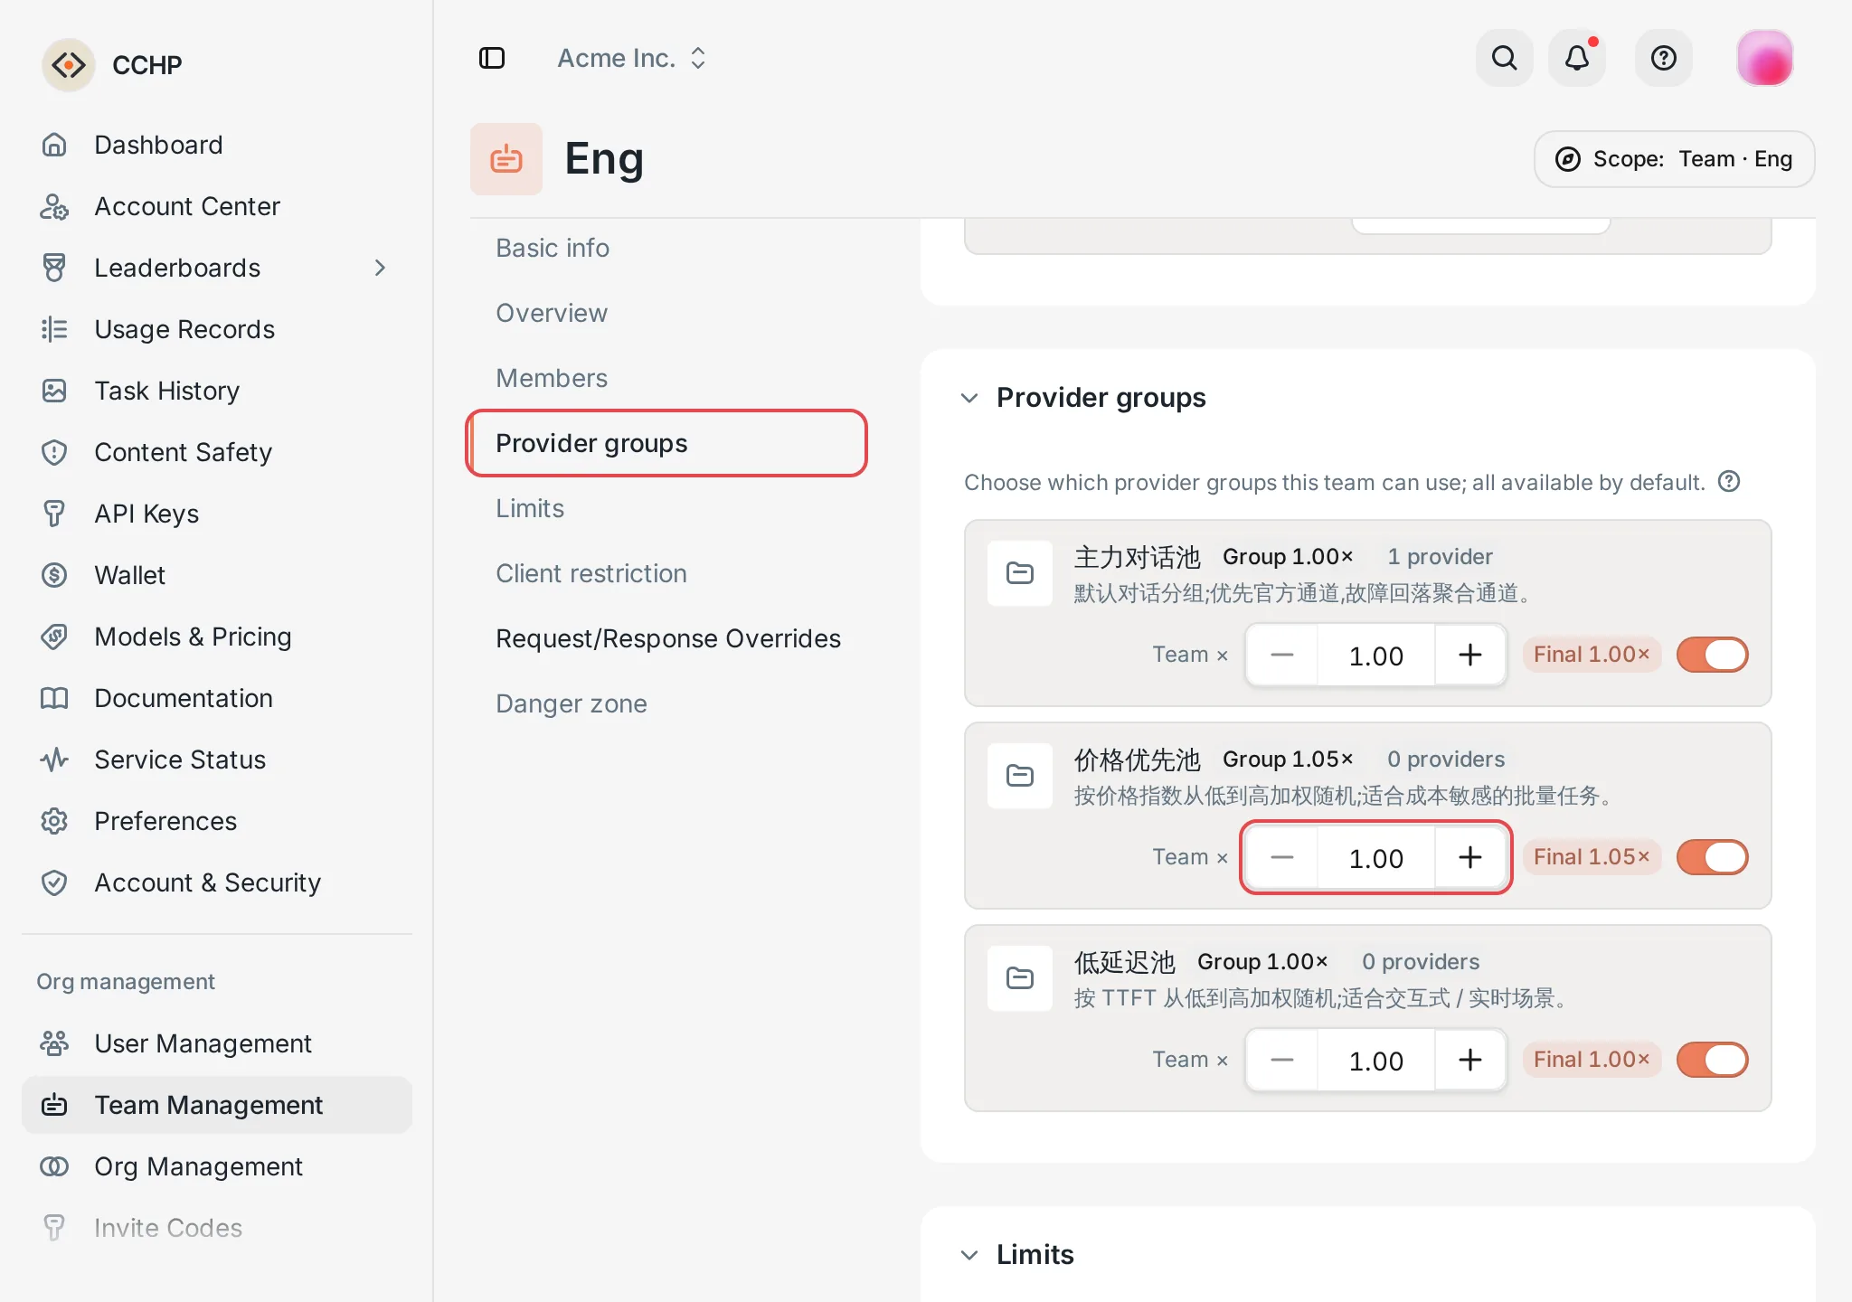The image size is (1852, 1302).
Task: Open Request/Response Overrides tab
Action: pos(666,638)
